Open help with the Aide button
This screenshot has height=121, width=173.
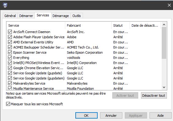[x=160, y=116]
